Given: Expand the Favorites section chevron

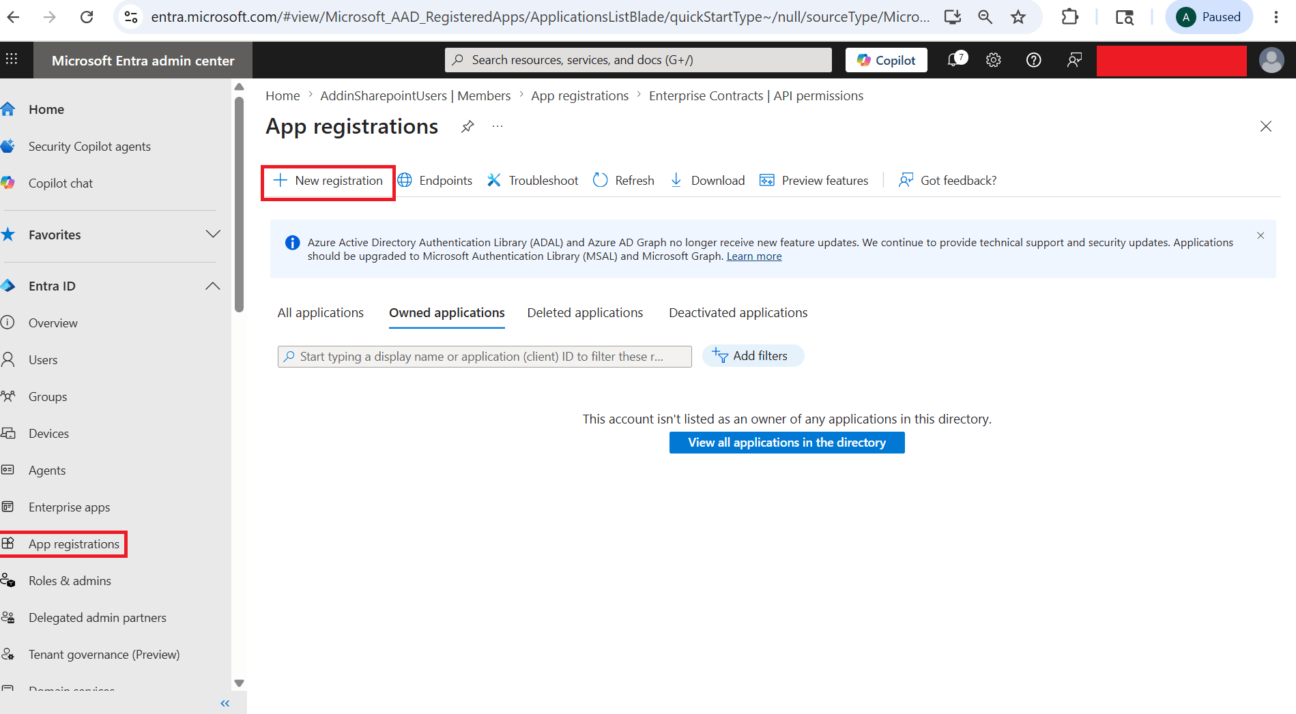Looking at the screenshot, I should pos(213,235).
